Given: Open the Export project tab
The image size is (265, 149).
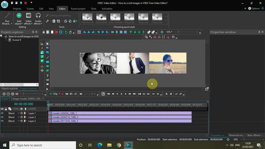Looking at the screenshot, I should [78, 9].
